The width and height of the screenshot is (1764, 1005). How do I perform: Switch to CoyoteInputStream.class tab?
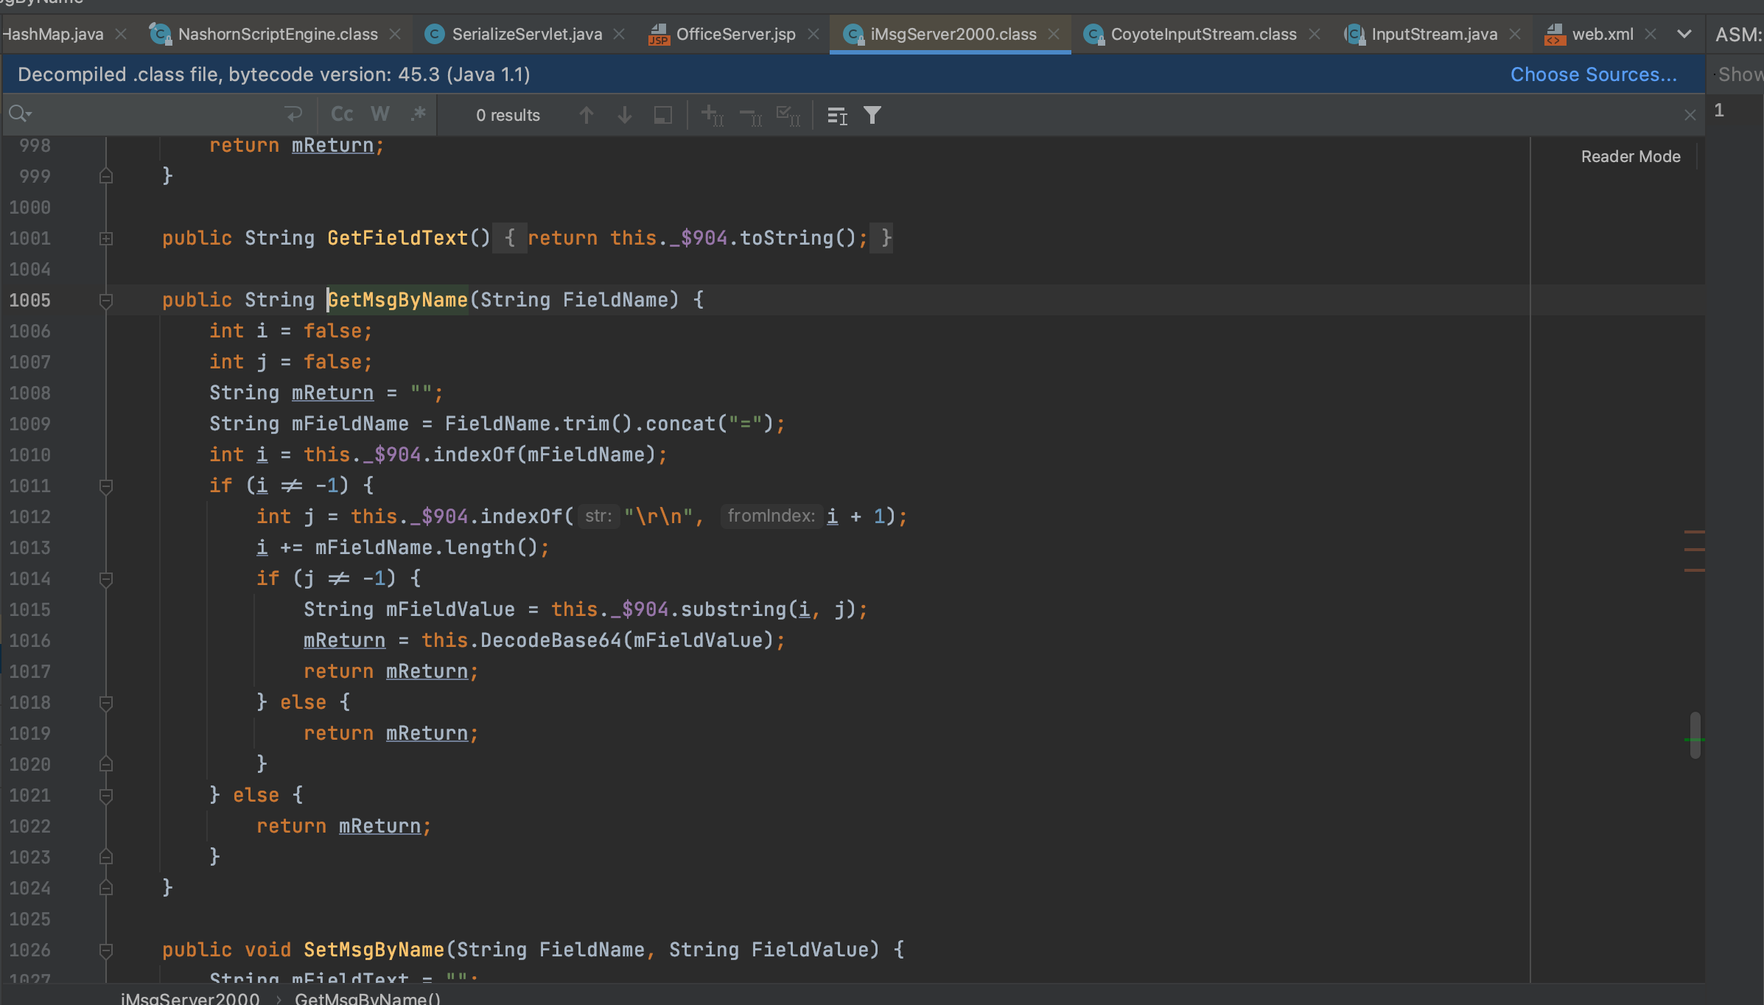(1203, 34)
